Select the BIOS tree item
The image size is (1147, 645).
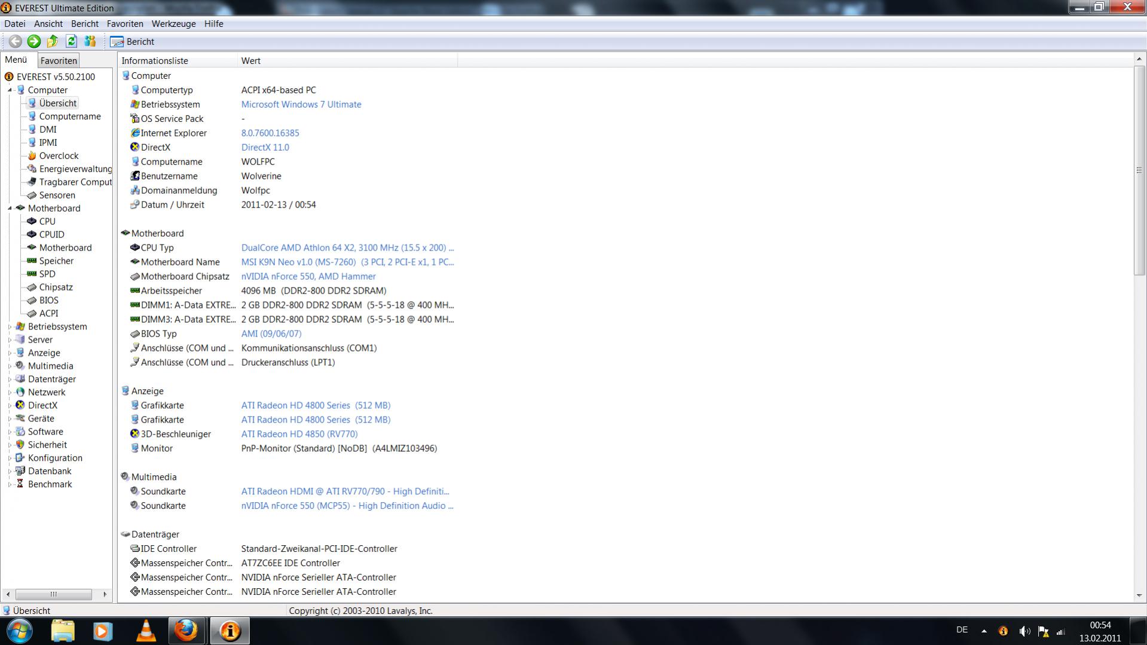pos(48,300)
